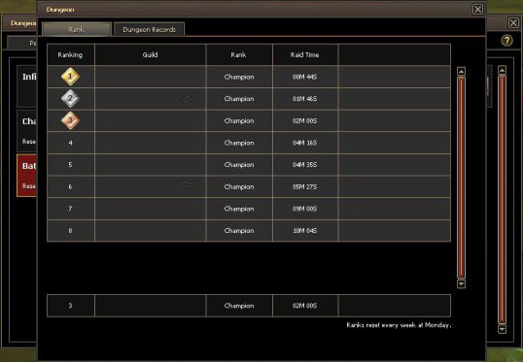Click the Raid Time column header
The height and width of the screenshot is (362, 523).
tap(305, 54)
